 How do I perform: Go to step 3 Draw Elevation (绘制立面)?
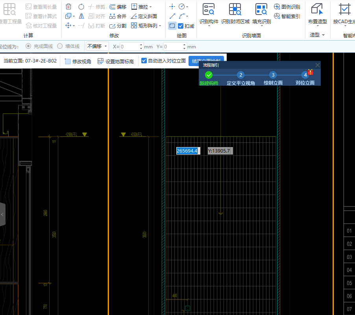(273, 79)
